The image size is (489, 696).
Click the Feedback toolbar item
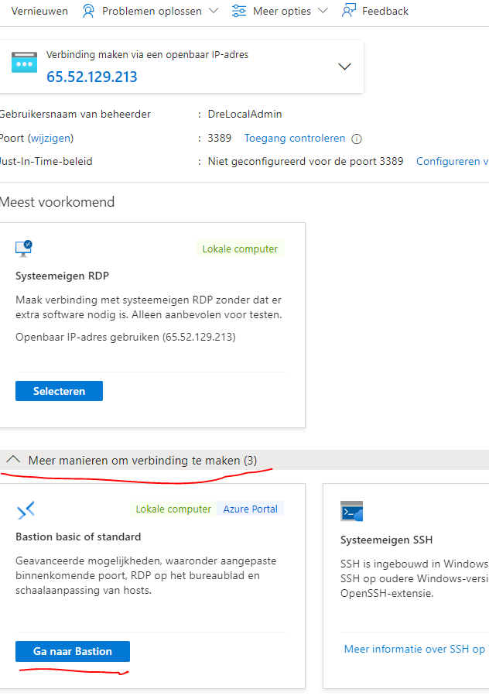tap(375, 11)
